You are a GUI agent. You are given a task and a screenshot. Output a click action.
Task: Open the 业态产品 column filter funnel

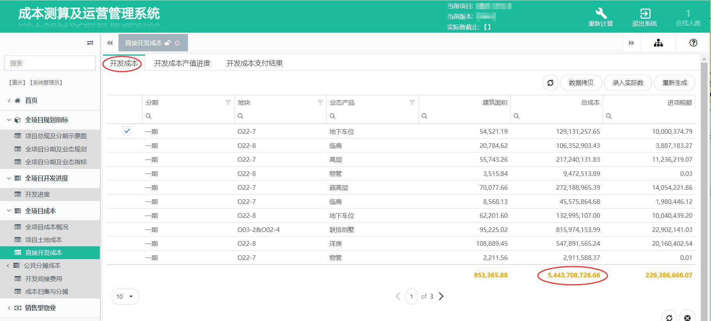412,102
